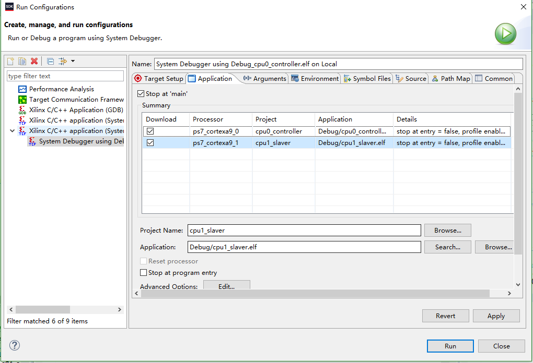This screenshot has height=363, width=533.
Task: Open the Common tab
Action: [494, 78]
